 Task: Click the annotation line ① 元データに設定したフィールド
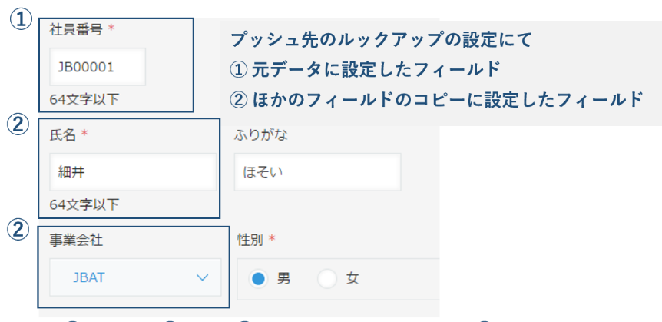coord(365,70)
